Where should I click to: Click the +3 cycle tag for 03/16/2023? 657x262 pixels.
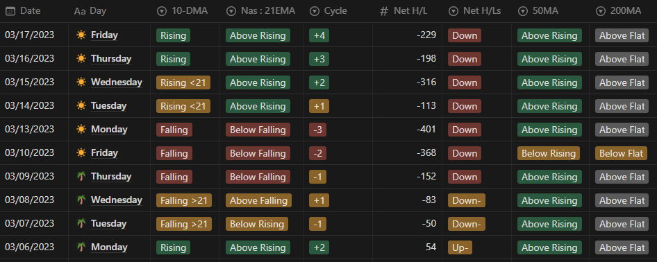point(319,59)
